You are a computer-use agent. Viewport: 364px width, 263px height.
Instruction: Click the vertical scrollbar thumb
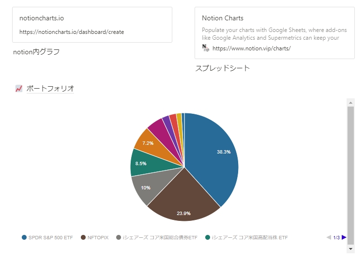pos(350,175)
